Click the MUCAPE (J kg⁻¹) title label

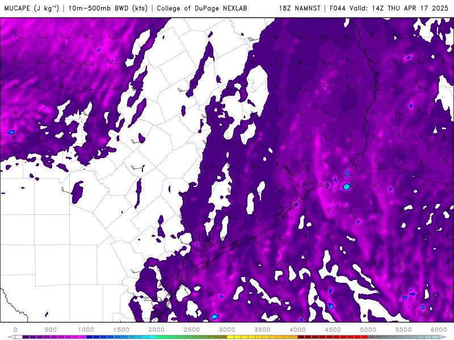point(32,8)
